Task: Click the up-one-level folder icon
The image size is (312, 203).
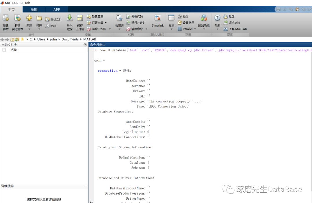Action: click(12, 39)
